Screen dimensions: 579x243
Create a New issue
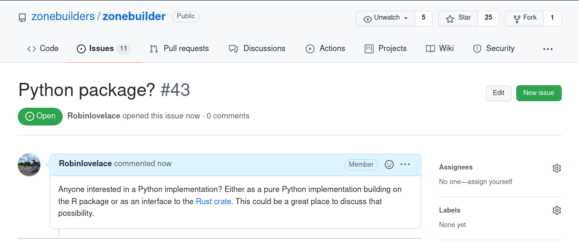tap(539, 93)
